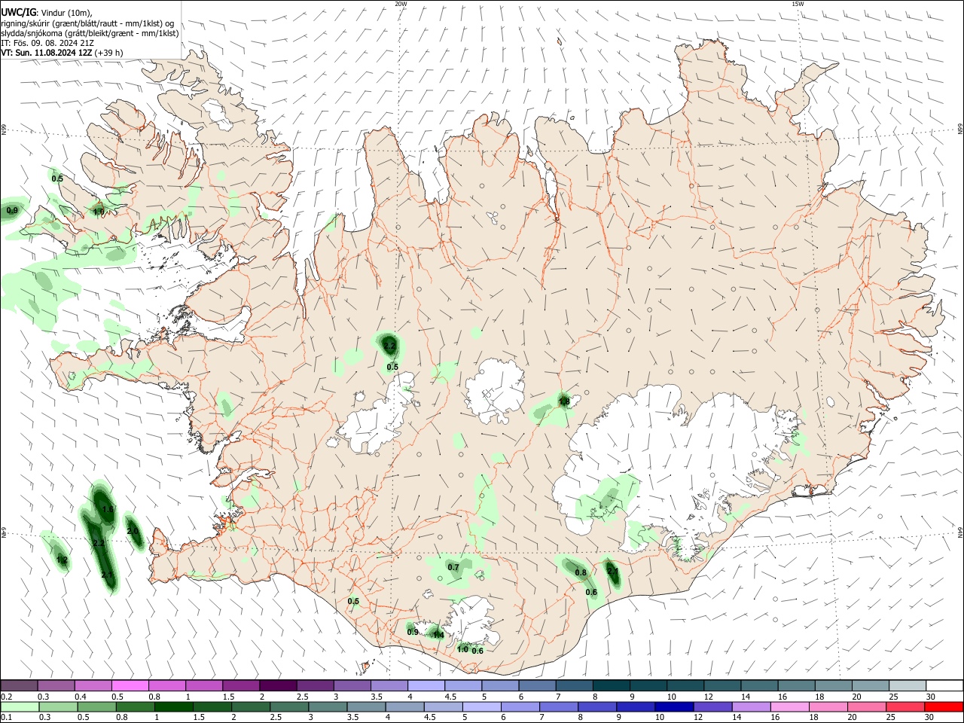Click the '15W' longitude label
This screenshot has height=723, width=964.
[798, 4]
